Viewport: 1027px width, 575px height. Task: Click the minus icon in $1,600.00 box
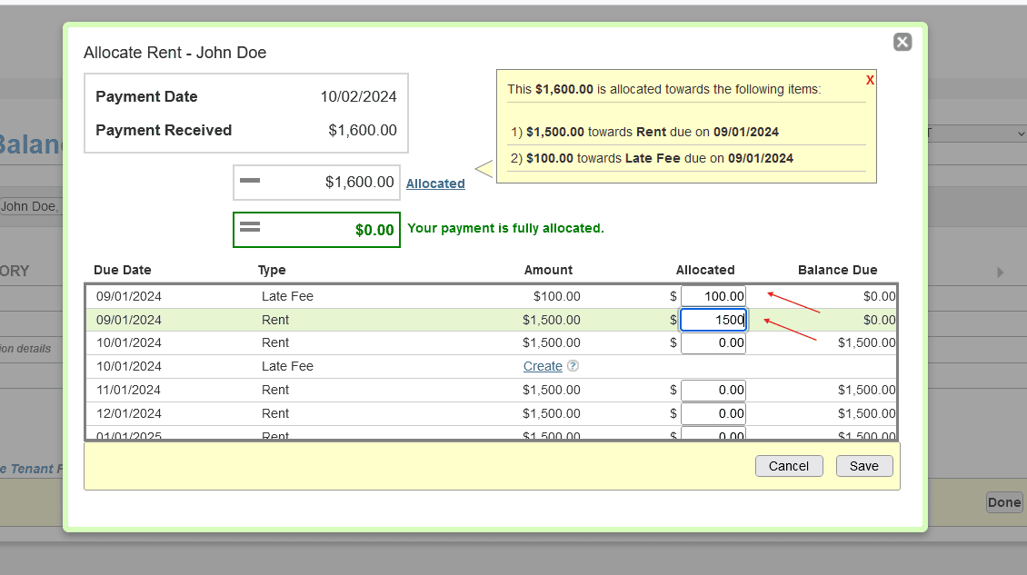(250, 182)
